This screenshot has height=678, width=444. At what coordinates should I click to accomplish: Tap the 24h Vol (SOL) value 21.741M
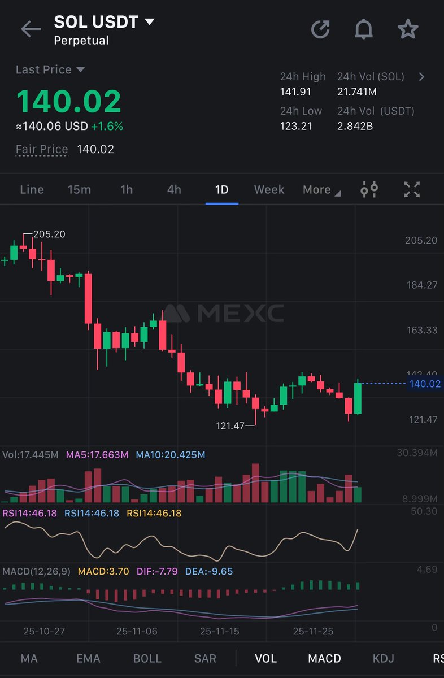tap(357, 92)
